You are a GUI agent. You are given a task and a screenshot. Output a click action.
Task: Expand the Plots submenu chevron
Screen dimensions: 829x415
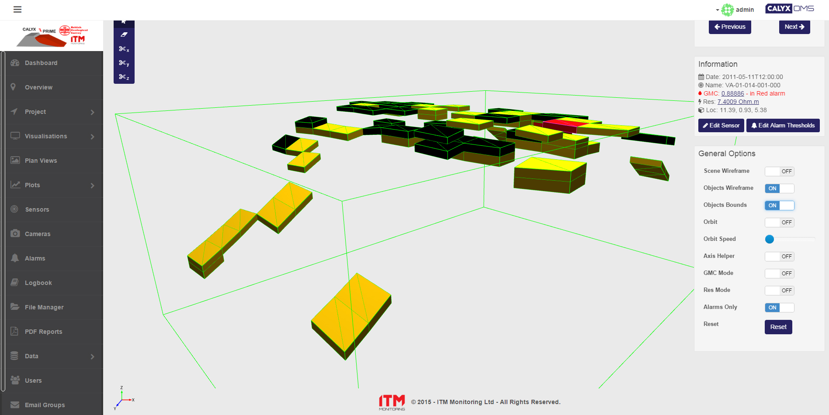tap(92, 185)
